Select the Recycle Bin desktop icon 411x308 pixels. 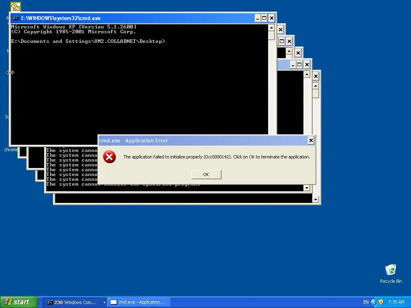[x=391, y=274]
